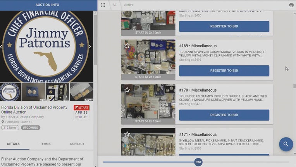Click the lot list scrollbar thumb
The height and width of the screenshot is (167, 296).
tap(294, 86)
